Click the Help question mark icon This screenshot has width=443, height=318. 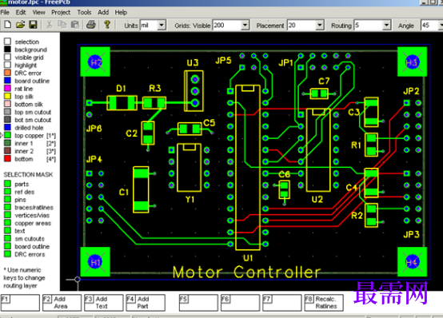[107, 25]
